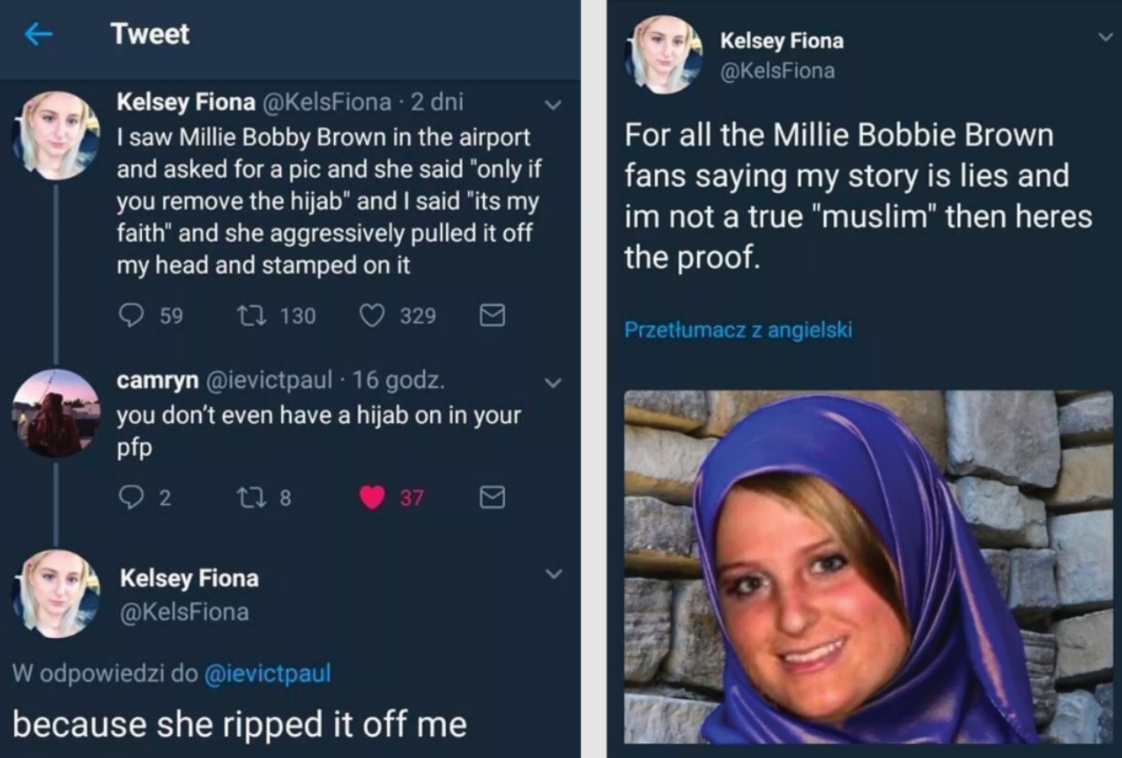The height and width of the screenshot is (758, 1122).
Task: Click the @KelsFiona username link
Action: pyautogui.click(x=779, y=71)
